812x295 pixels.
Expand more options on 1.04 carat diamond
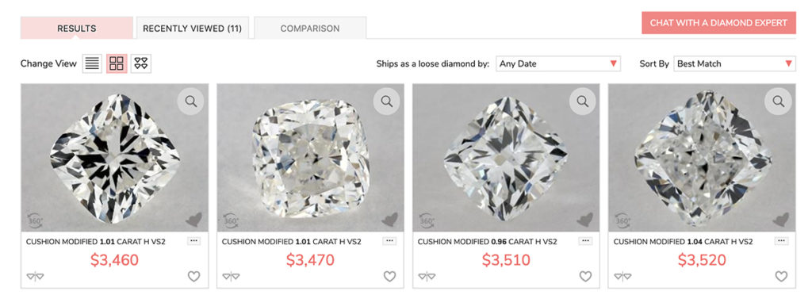click(x=781, y=241)
